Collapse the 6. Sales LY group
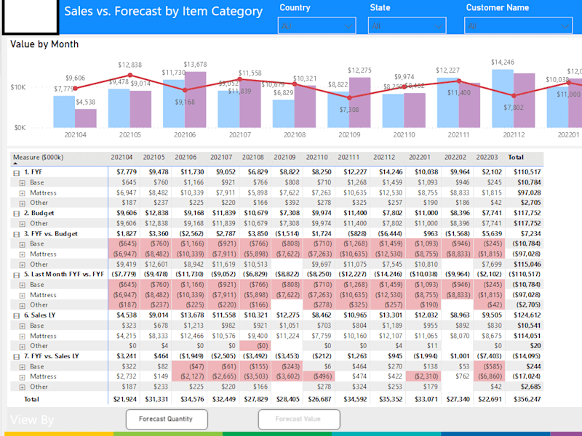Screen dimensions: 582x436 pos(16,316)
